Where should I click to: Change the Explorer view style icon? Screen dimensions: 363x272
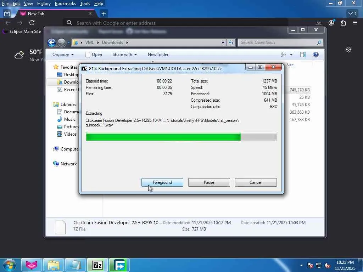(x=284, y=55)
